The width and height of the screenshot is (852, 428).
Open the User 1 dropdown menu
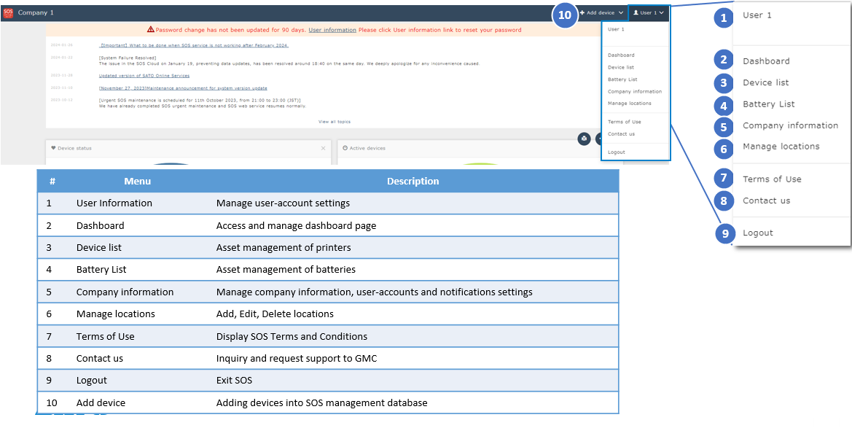(x=647, y=12)
